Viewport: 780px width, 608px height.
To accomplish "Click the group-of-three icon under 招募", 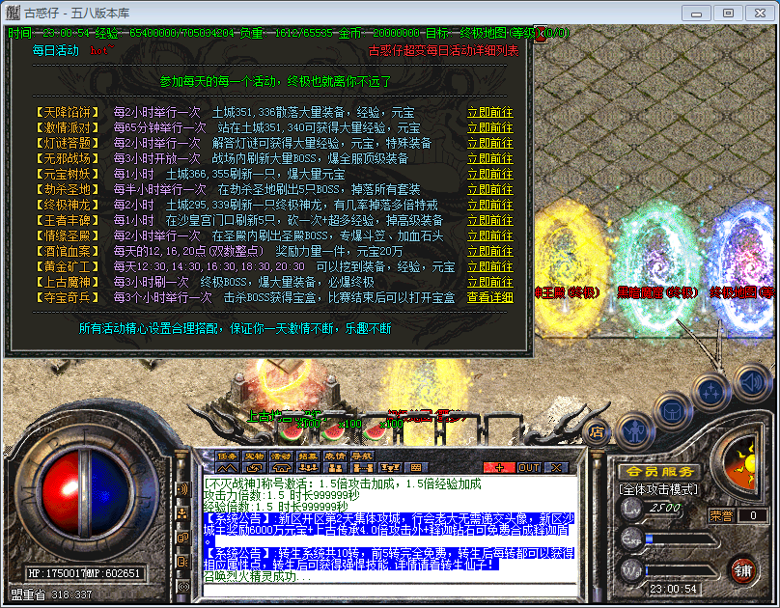I will [308, 468].
